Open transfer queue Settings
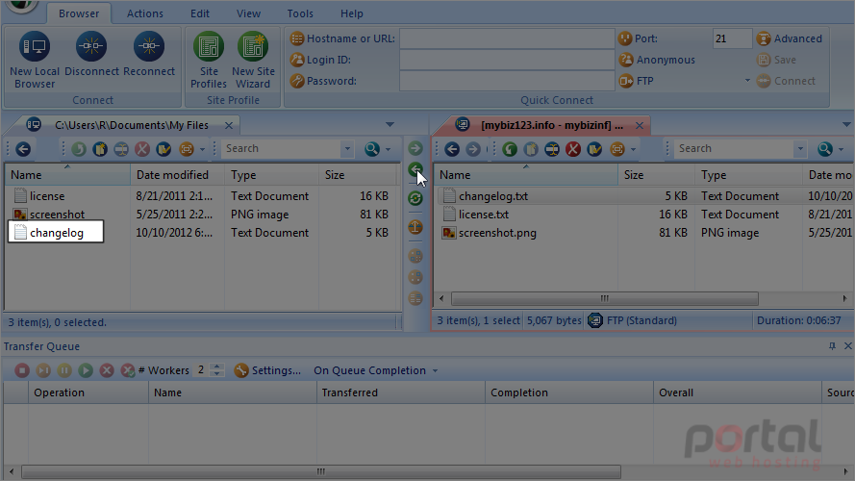The image size is (855, 481). click(267, 370)
